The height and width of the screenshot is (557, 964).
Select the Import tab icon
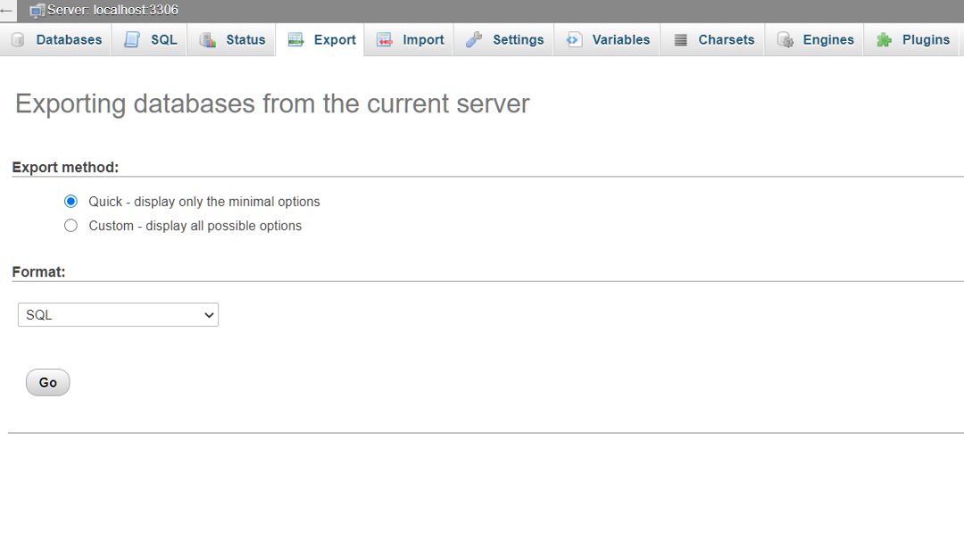coord(386,39)
